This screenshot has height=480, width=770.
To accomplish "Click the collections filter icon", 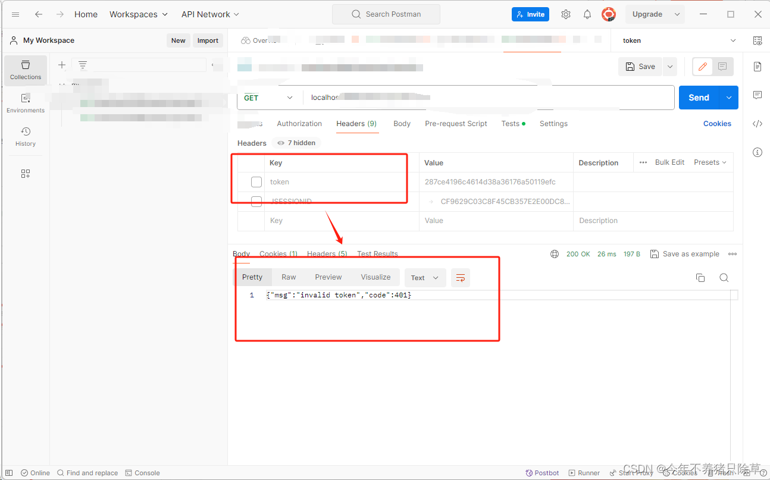I will [83, 65].
